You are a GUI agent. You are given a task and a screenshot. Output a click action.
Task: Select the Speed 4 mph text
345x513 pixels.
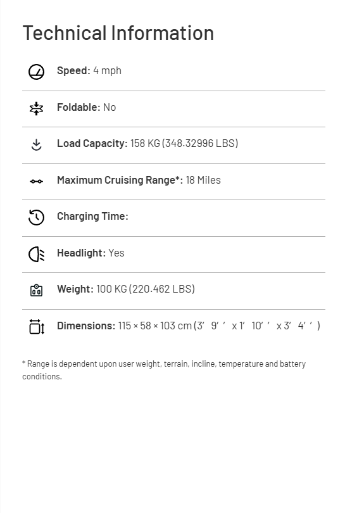point(89,71)
